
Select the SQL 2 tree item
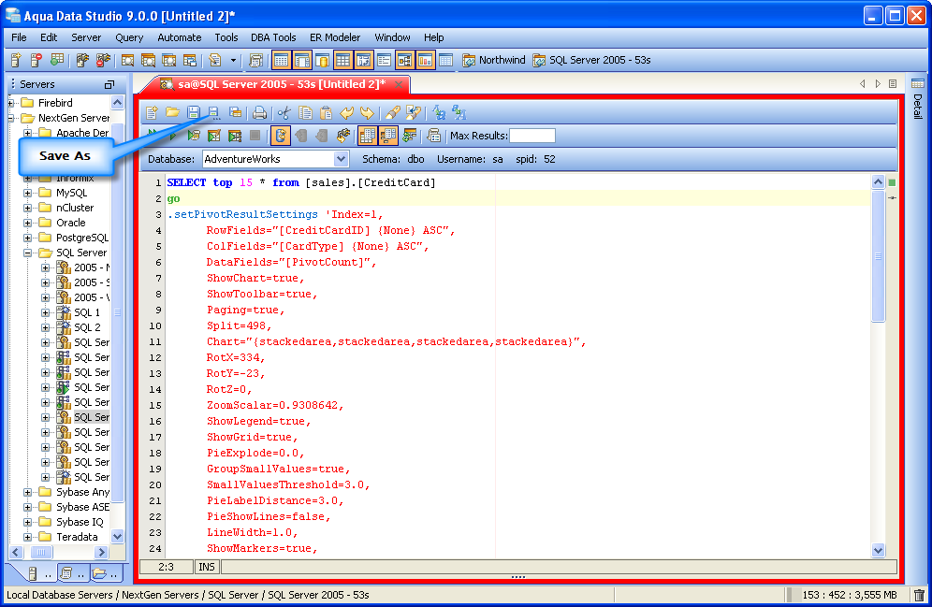87,327
